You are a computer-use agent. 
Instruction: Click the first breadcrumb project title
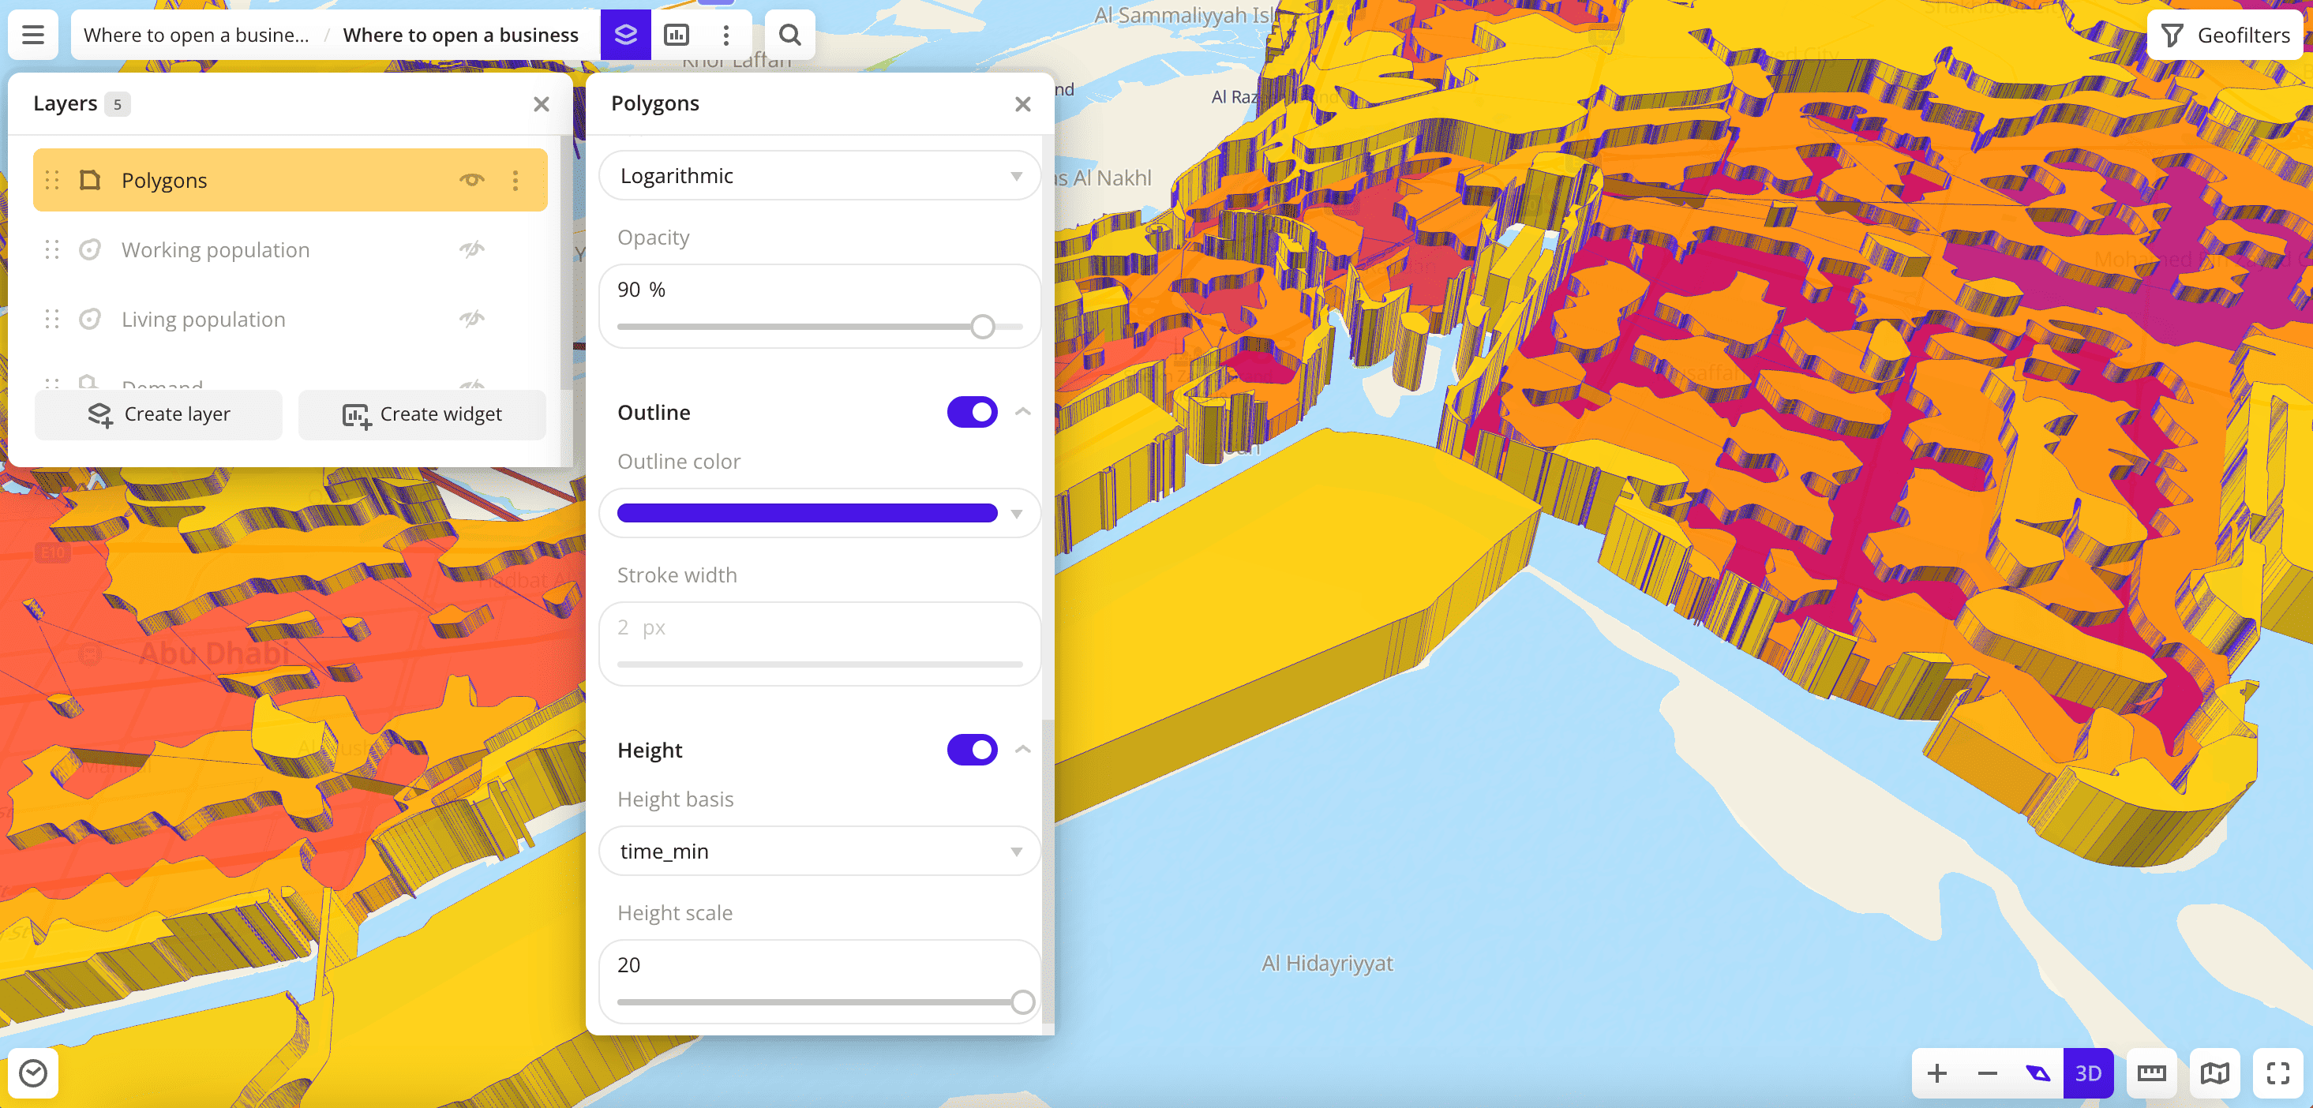click(196, 35)
